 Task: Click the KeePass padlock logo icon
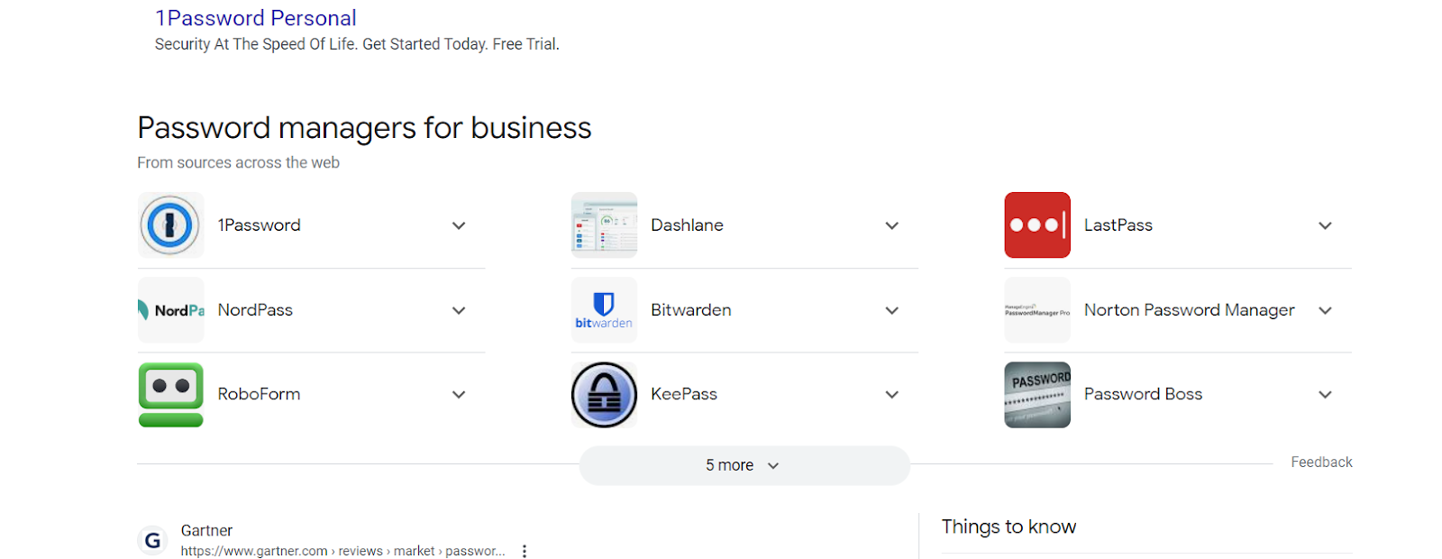point(604,395)
